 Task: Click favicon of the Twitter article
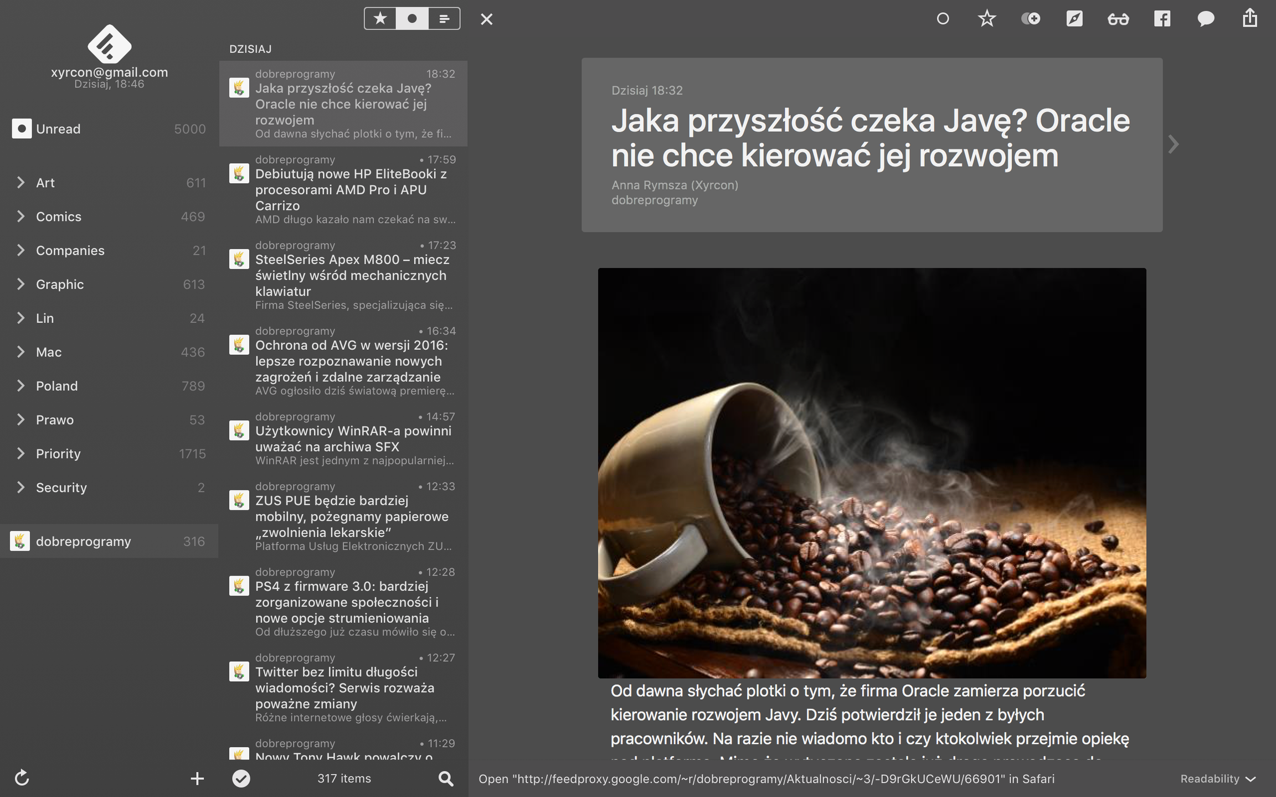click(239, 672)
